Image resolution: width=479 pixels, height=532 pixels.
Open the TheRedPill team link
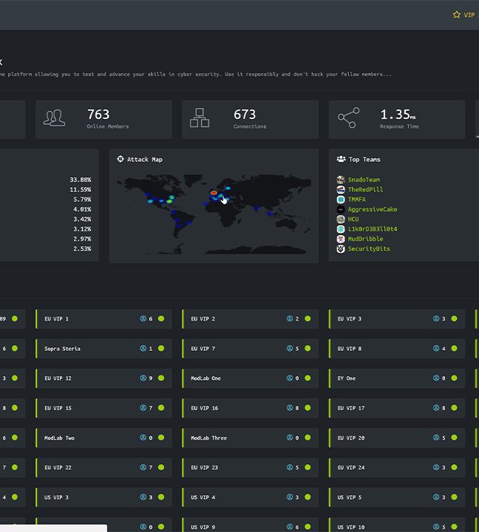365,190
